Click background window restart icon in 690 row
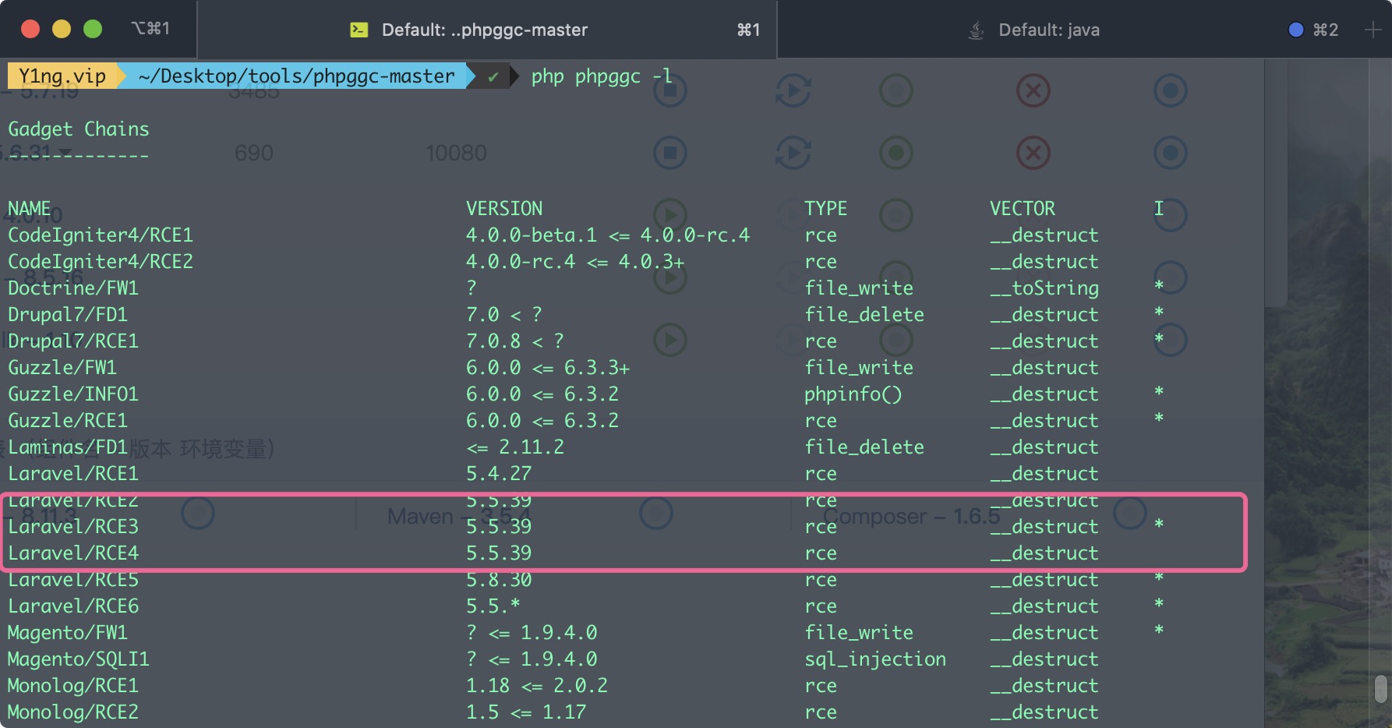This screenshot has height=728, width=1392. click(x=793, y=153)
